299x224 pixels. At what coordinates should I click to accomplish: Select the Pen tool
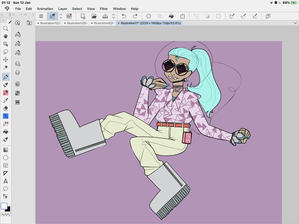click(6, 77)
